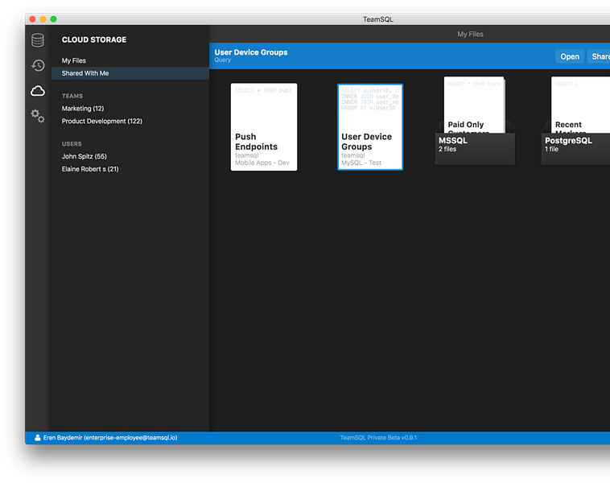This screenshot has height=483, width=610.
Task: Open the Marketing (12) team
Action: pos(83,109)
